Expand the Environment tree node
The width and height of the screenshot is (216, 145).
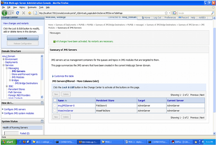click(4, 59)
